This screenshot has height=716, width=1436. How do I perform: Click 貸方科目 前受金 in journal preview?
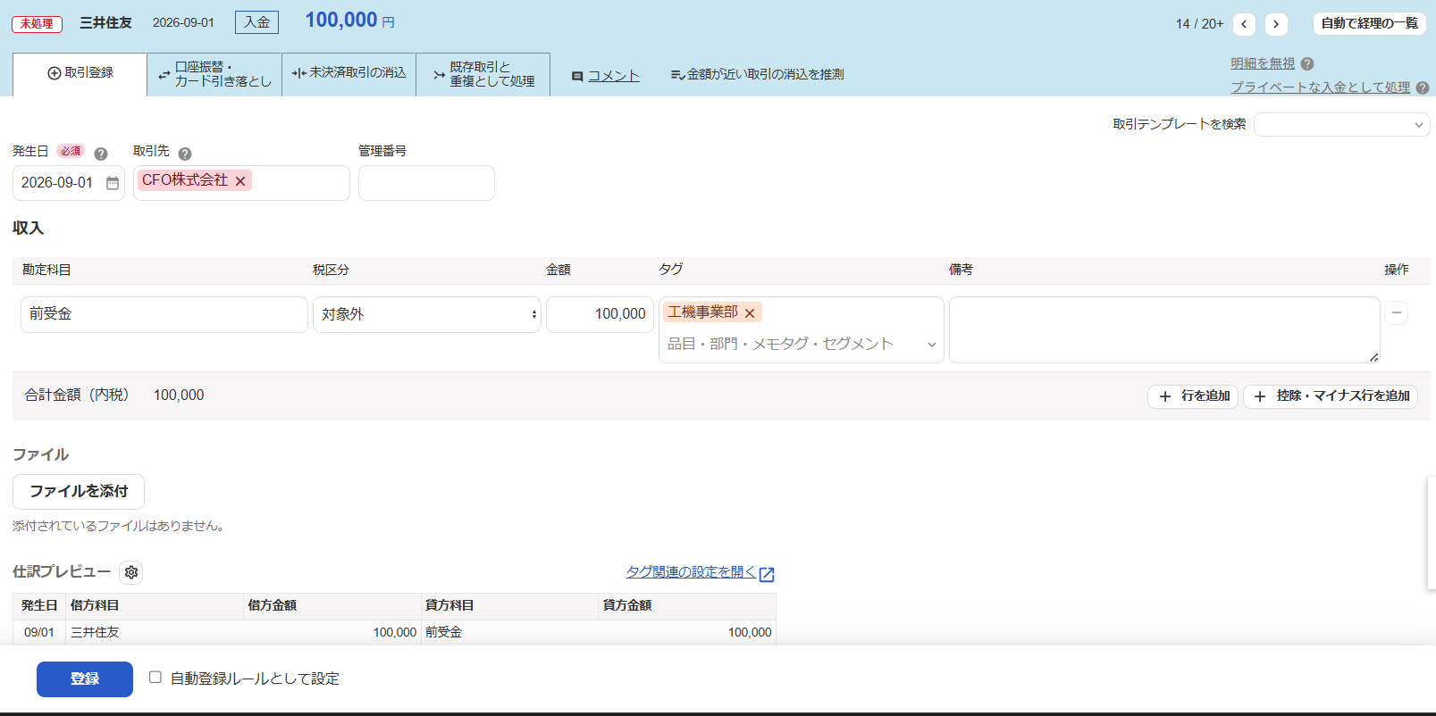(443, 633)
